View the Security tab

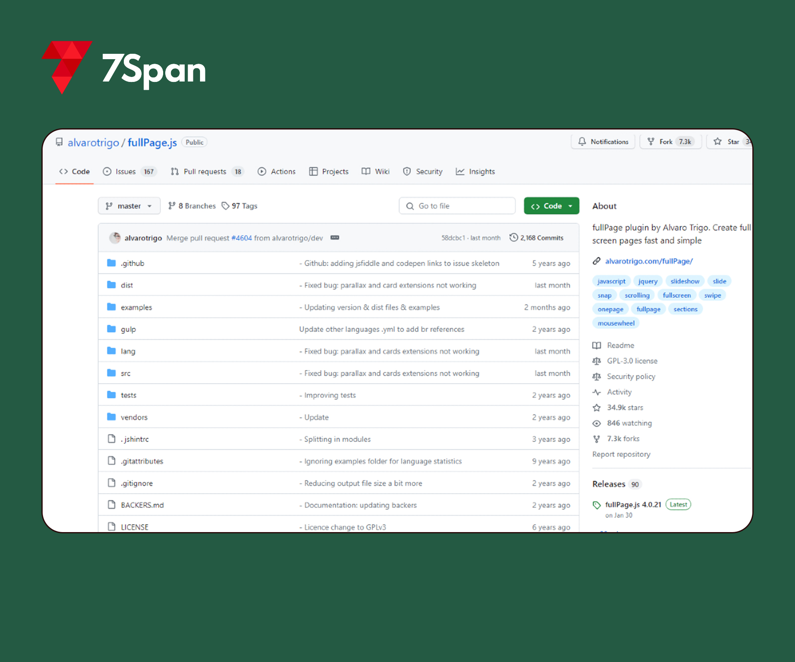click(x=423, y=171)
